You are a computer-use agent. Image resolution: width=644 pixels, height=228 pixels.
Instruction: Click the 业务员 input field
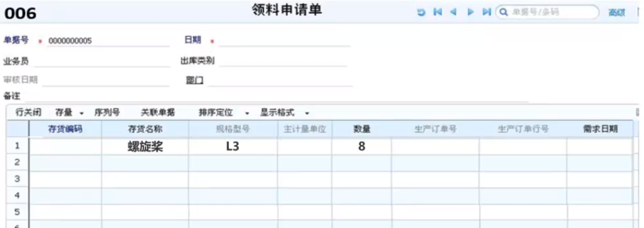[x=102, y=61]
